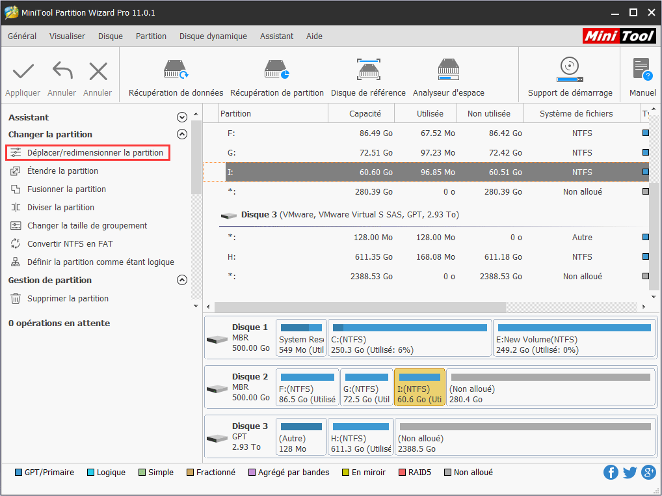Expand the Assistant section chevron
Screen dimensions: 662x496
(x=182, y=117)
